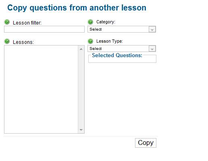Click the Lesson Type label text
208x161 pixels.
110,41
